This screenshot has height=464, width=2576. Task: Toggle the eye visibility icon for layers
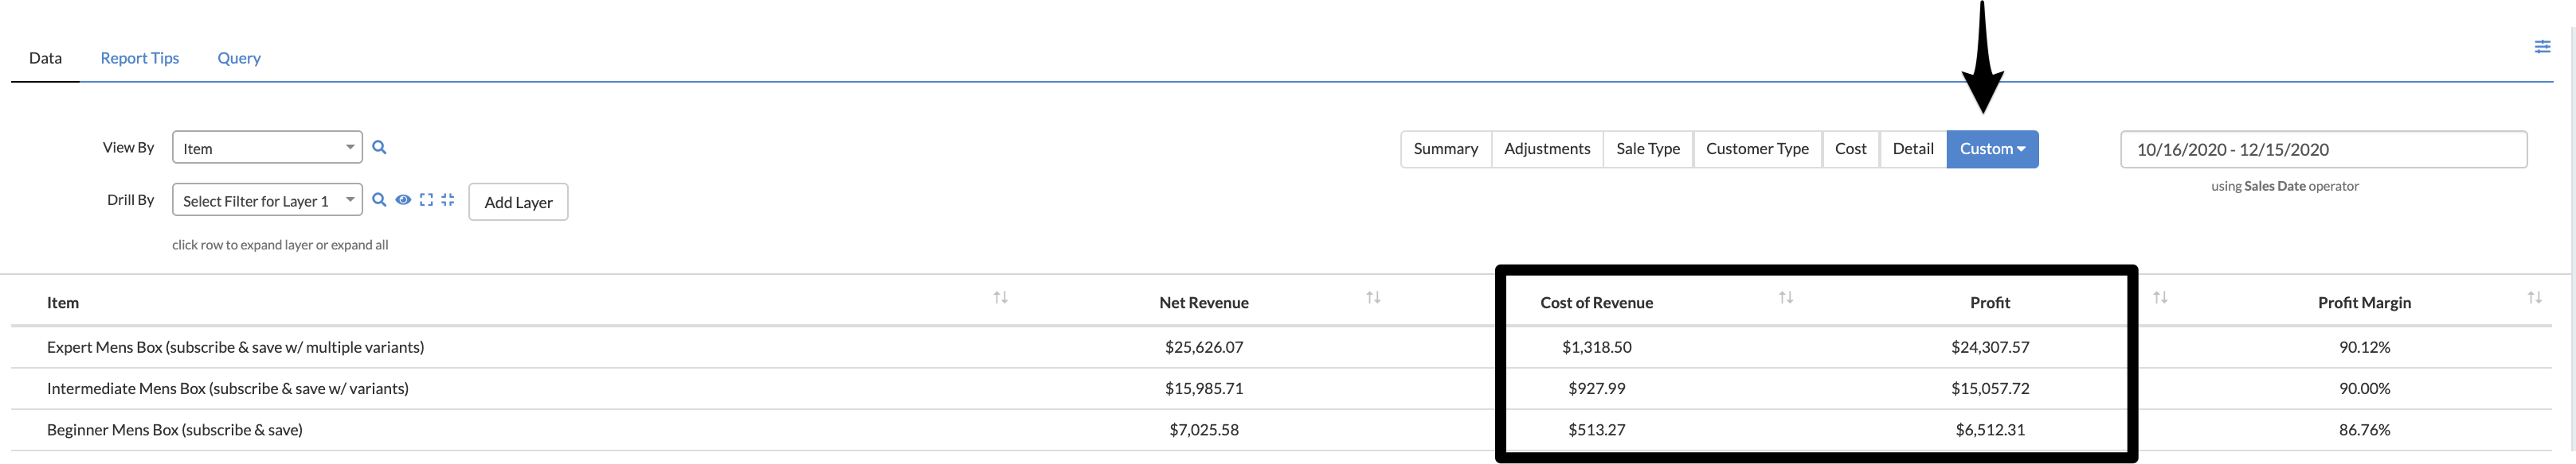(x=403, y=199)
